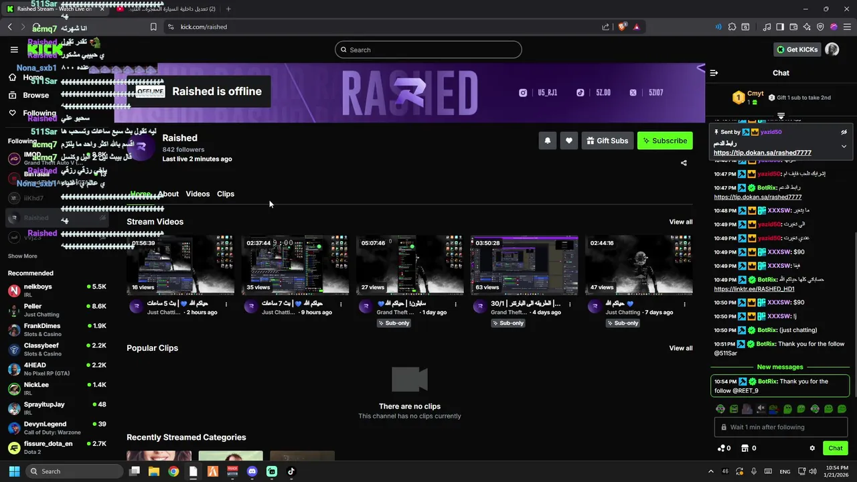This screenshot has width=857, height=482.
Task: Open the 02:44:16 stream video thumbnail
Action: [x=639, y=265]
